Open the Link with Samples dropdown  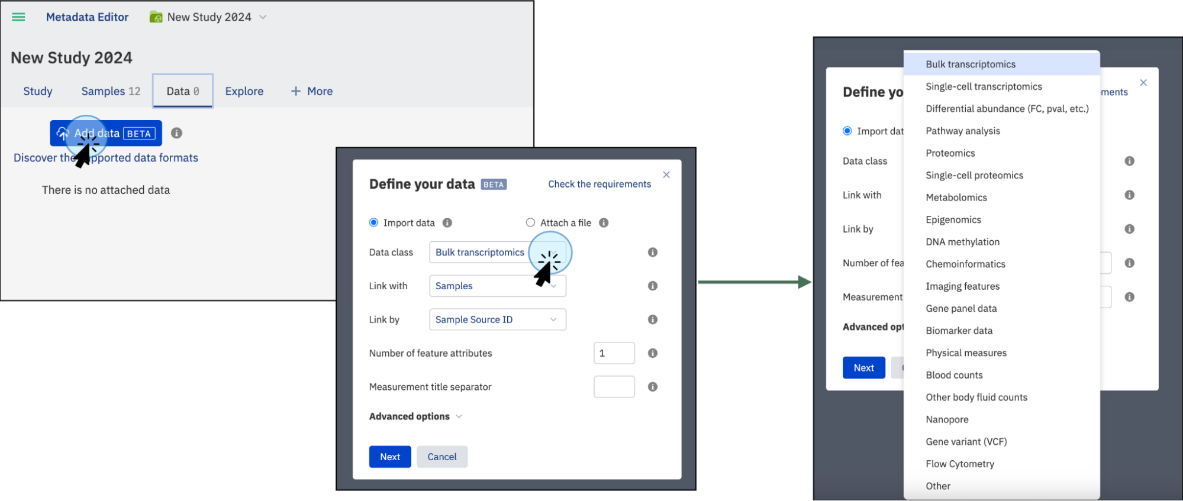pos(497,286)
